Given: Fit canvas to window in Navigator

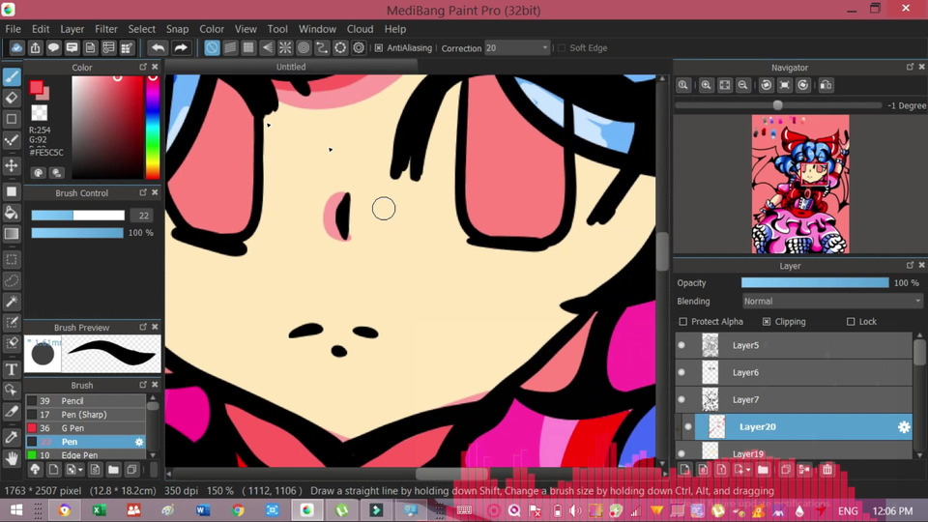Looking at the screenshot, I should 724,85.
